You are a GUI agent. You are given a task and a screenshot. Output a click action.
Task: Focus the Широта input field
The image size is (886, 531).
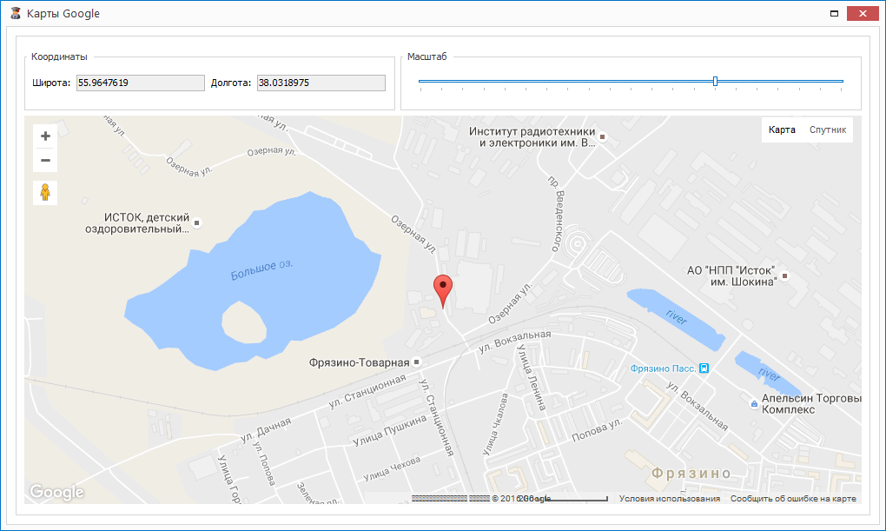tap(141, 83)
